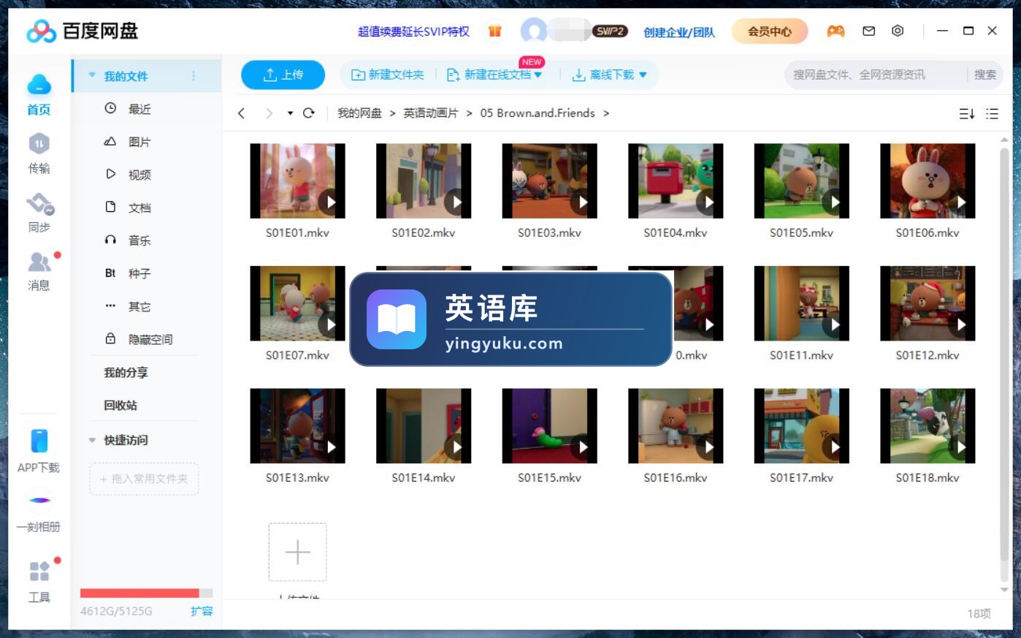The height and width of the screenshot is (638, 1021).
Task: Click the APP下载 phone icon
Action: click(39, 441)
